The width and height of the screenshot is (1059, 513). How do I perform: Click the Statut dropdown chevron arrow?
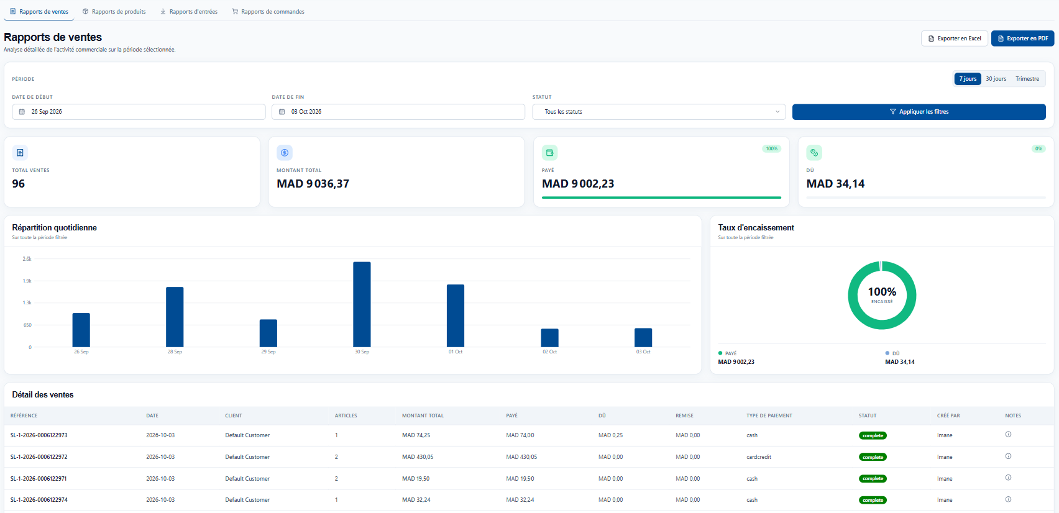coord(777,112)
